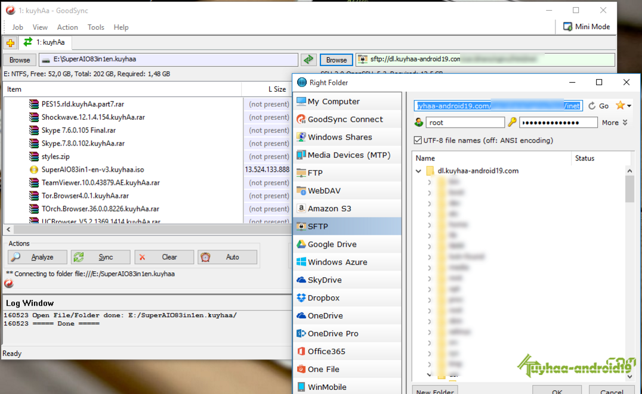Open the Tools menu
The image size is (642, 394).
96,27
